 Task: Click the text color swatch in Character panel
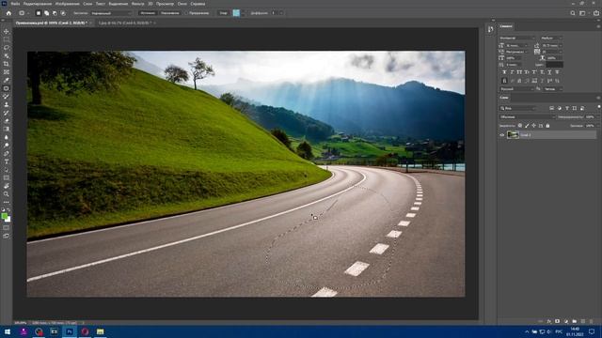click(555, 65)
